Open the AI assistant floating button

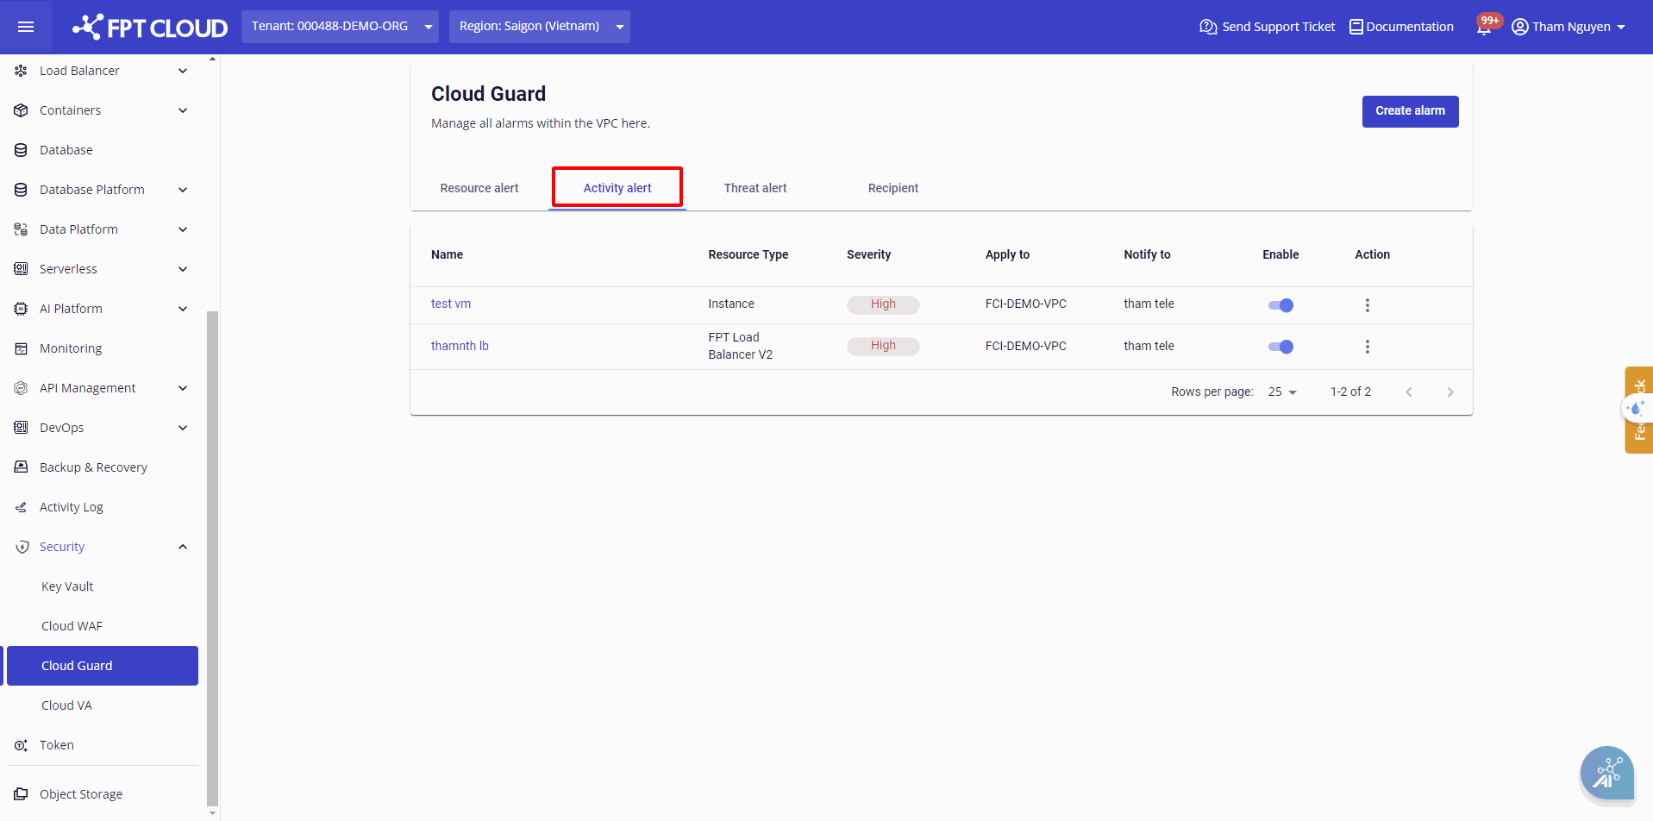coord(1607,773)
